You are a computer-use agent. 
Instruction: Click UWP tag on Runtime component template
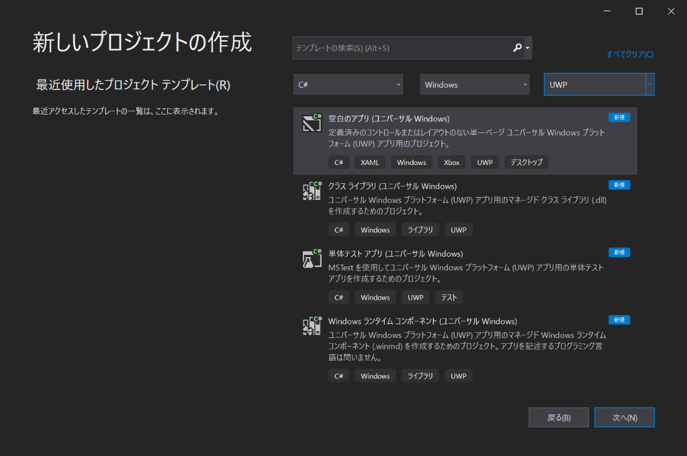coord(459,376)
